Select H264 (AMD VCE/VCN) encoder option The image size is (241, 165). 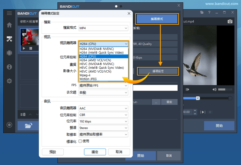(x=104, y=60)
